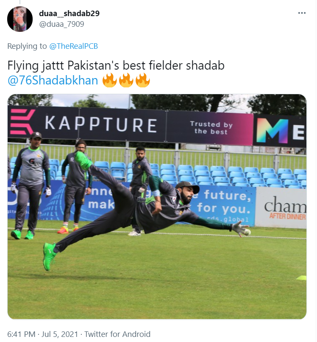Viewport: 317px width, 342px height.
Task: Open the @duaa_7909 handle
Action: pos(61,24)
